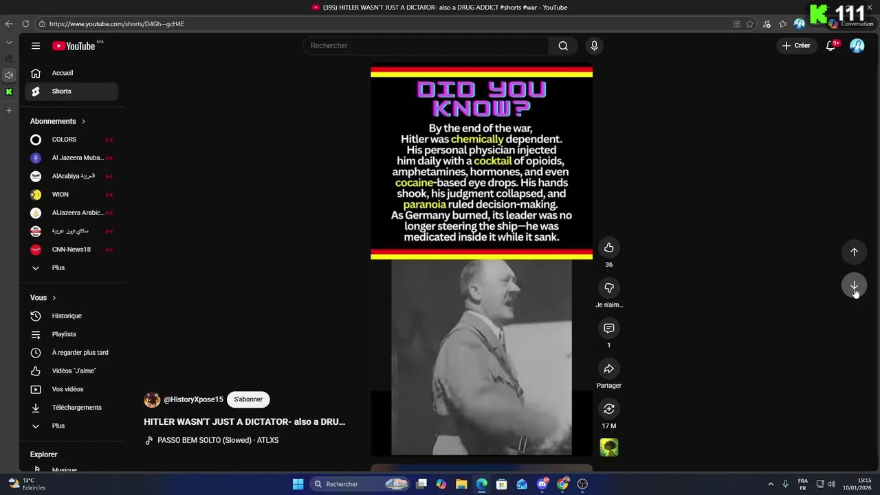
Task: Focus the browser address bar URL
Action: (117, 23)
